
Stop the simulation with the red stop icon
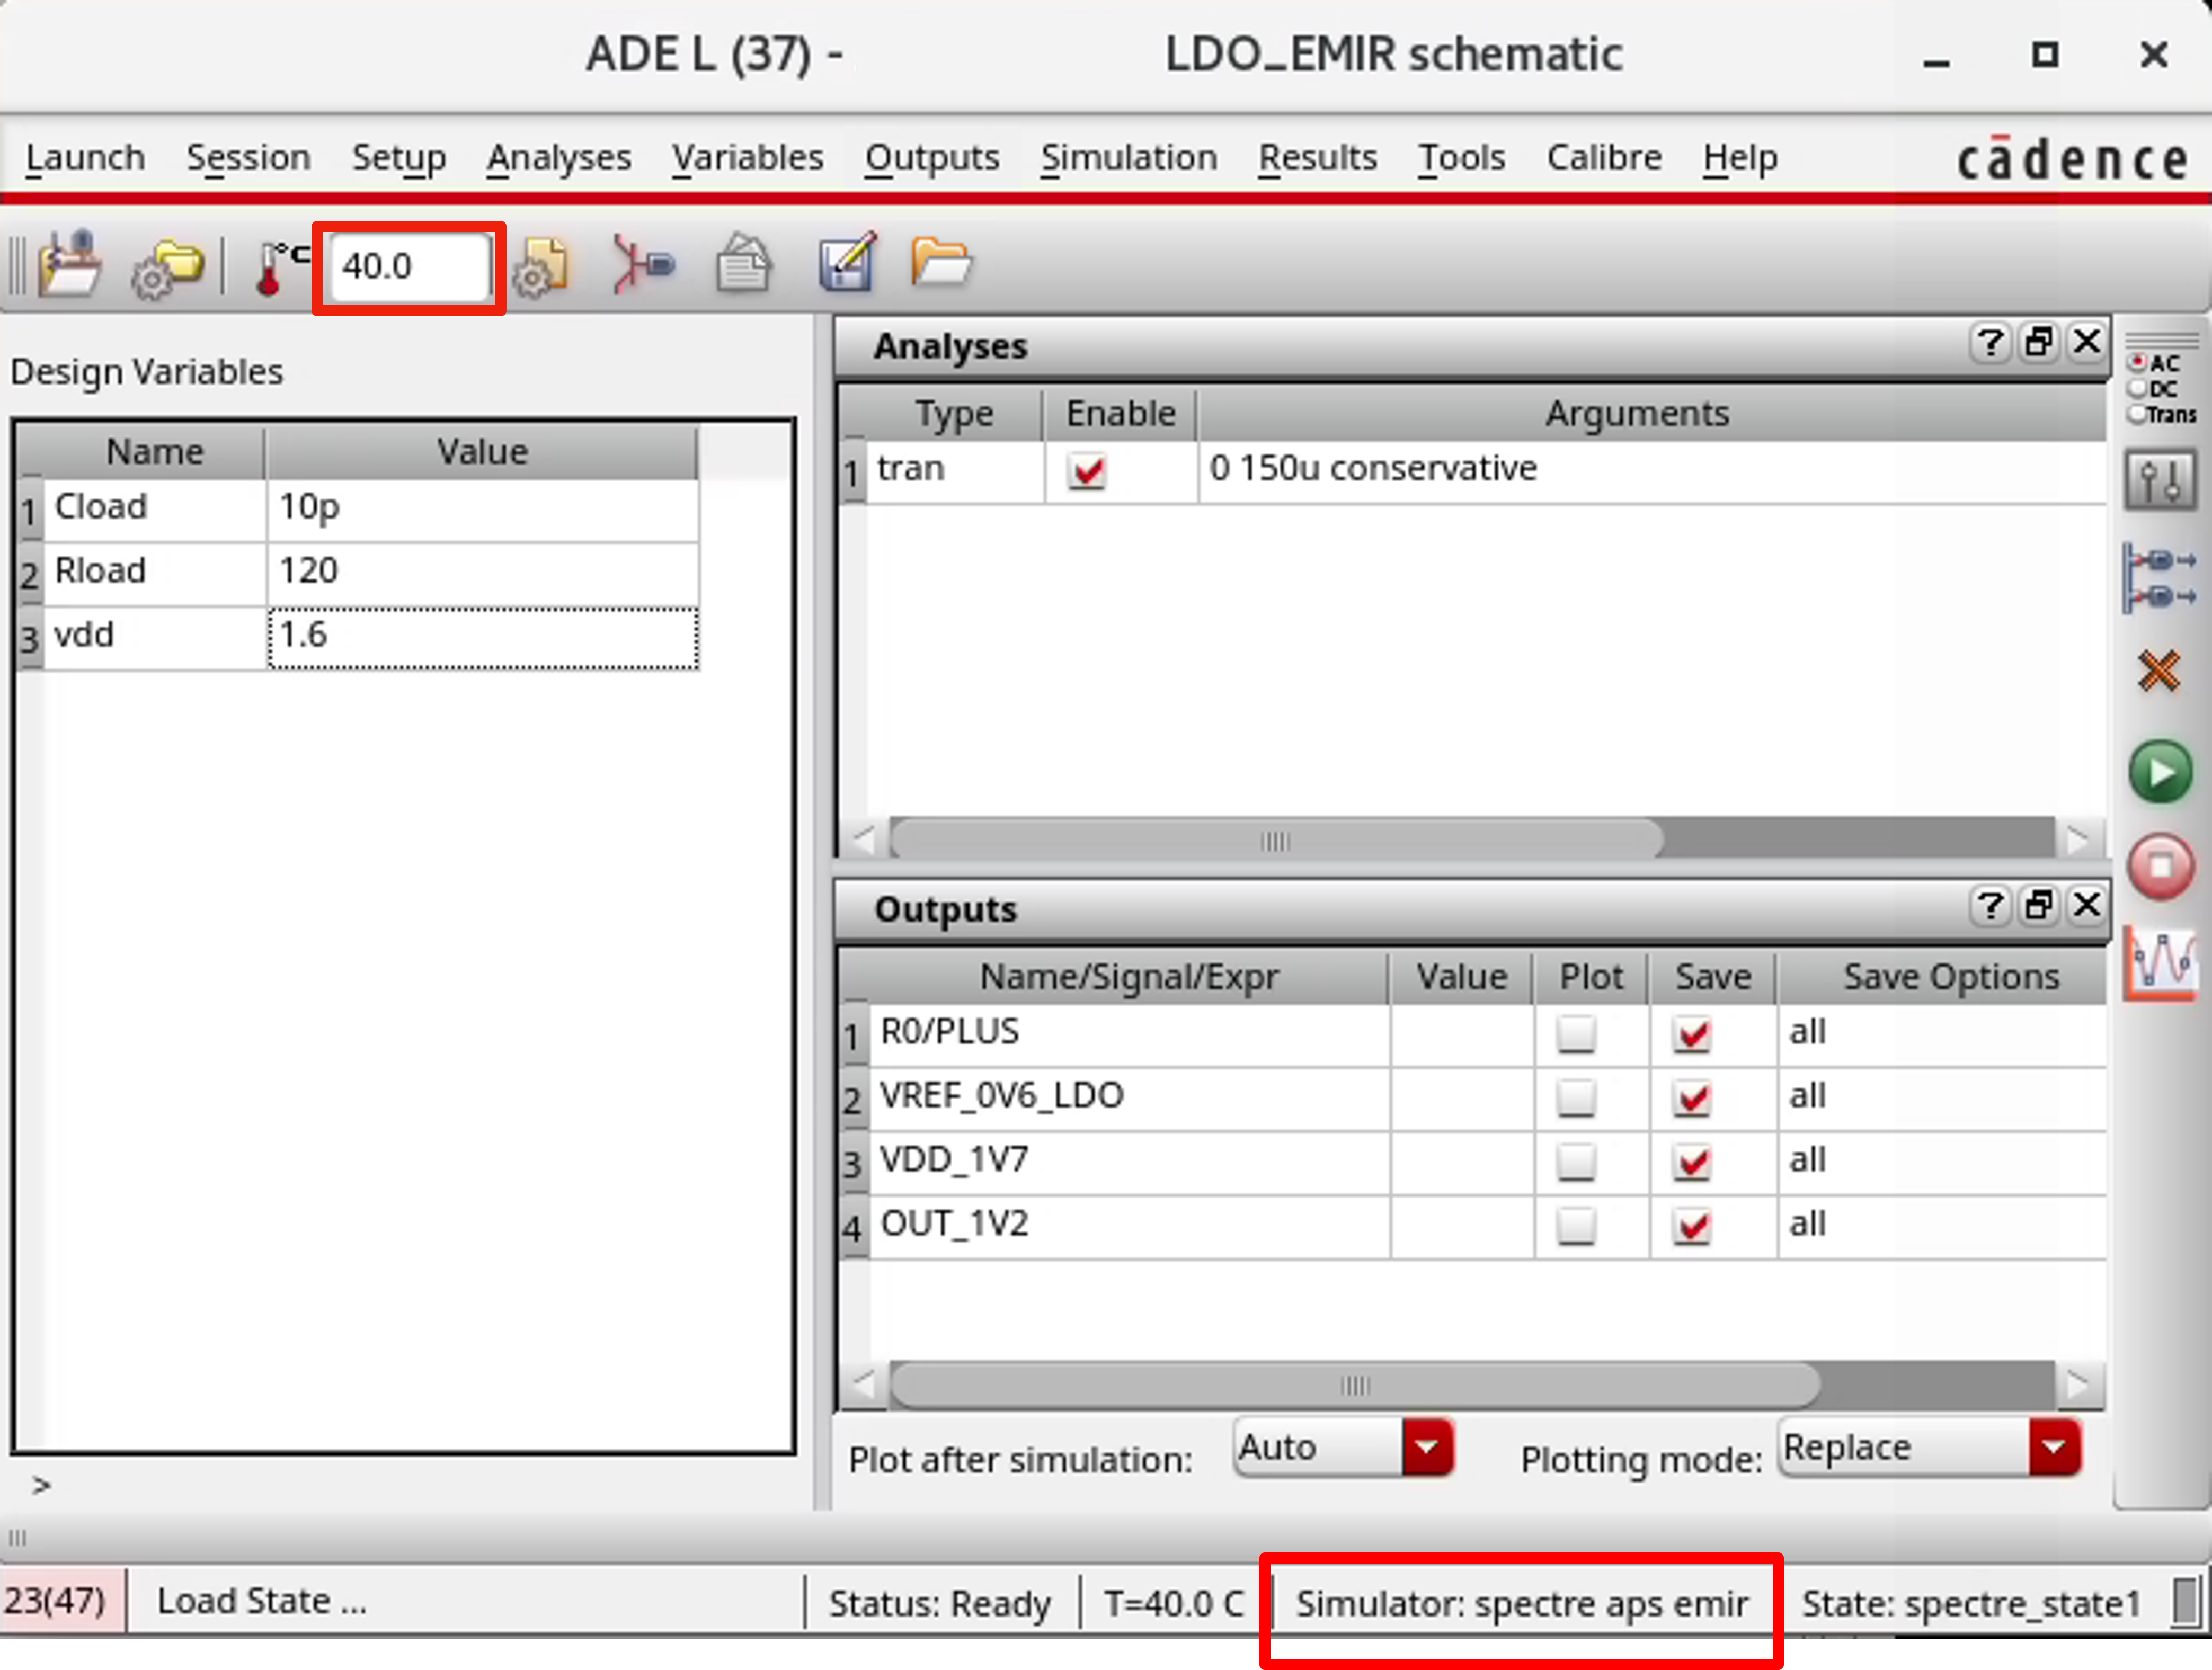pos(2160,867)
